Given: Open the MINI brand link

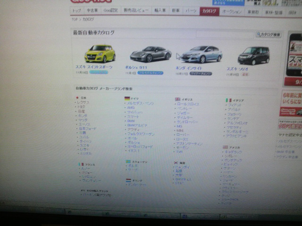Looking at the screenshot, I should [180, 130].
